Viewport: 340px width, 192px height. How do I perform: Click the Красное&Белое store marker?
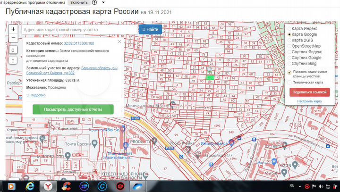[122, 129]
